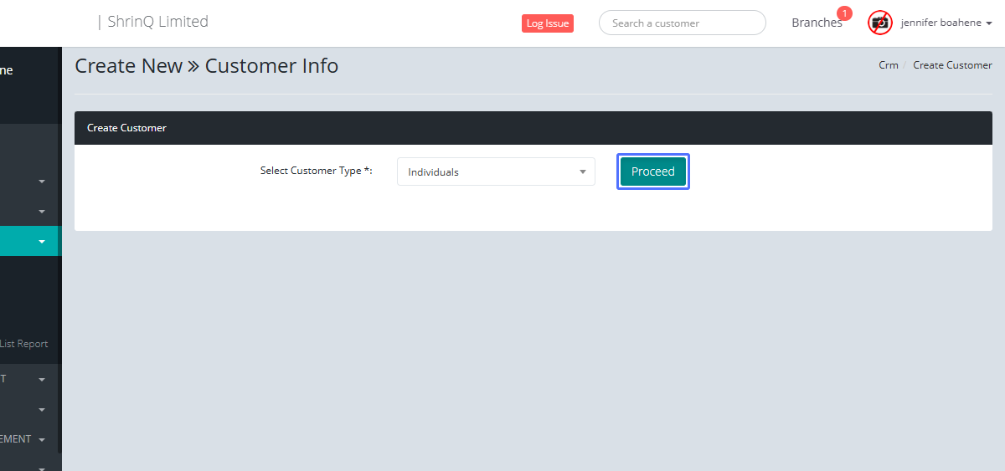This screenshot has height=471, width=1005.
Task: Go to Crm via the breadcrumb
Action: (888, 65)
